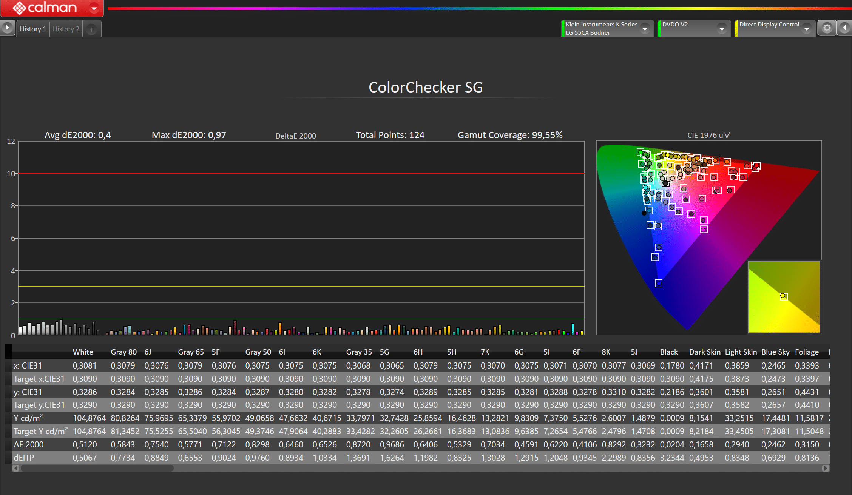Screen dimensions: 852x495
Task: Click the horizontal scrollbar thumb under table
Action: pos(97,468)
